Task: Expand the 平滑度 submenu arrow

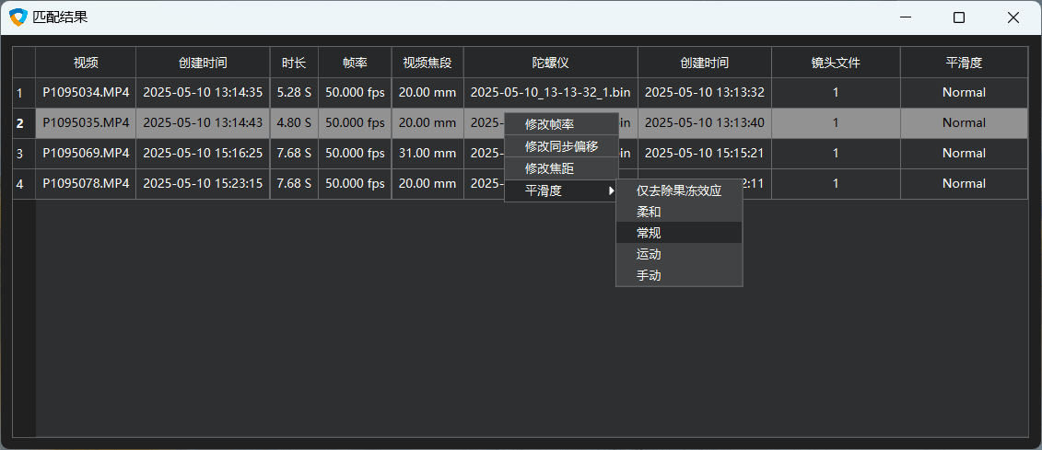Action: pos(610,190)
